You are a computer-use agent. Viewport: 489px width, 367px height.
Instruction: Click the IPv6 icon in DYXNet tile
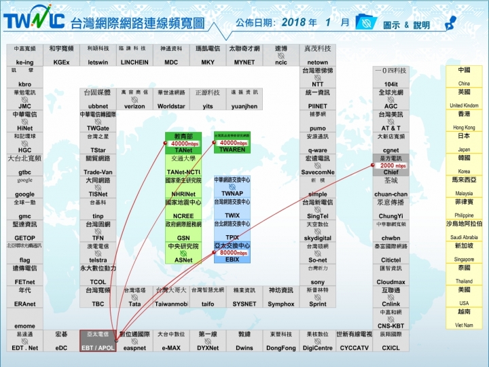pos(208,341)
